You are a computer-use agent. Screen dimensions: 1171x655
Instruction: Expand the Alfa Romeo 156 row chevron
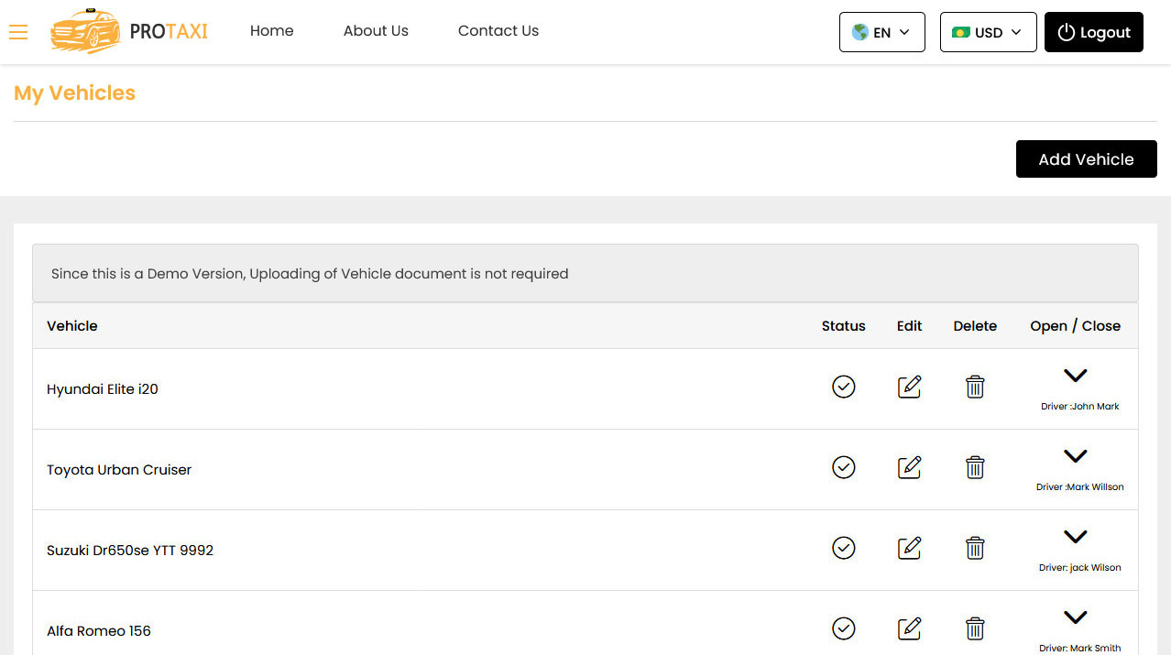pos(1075,617)
